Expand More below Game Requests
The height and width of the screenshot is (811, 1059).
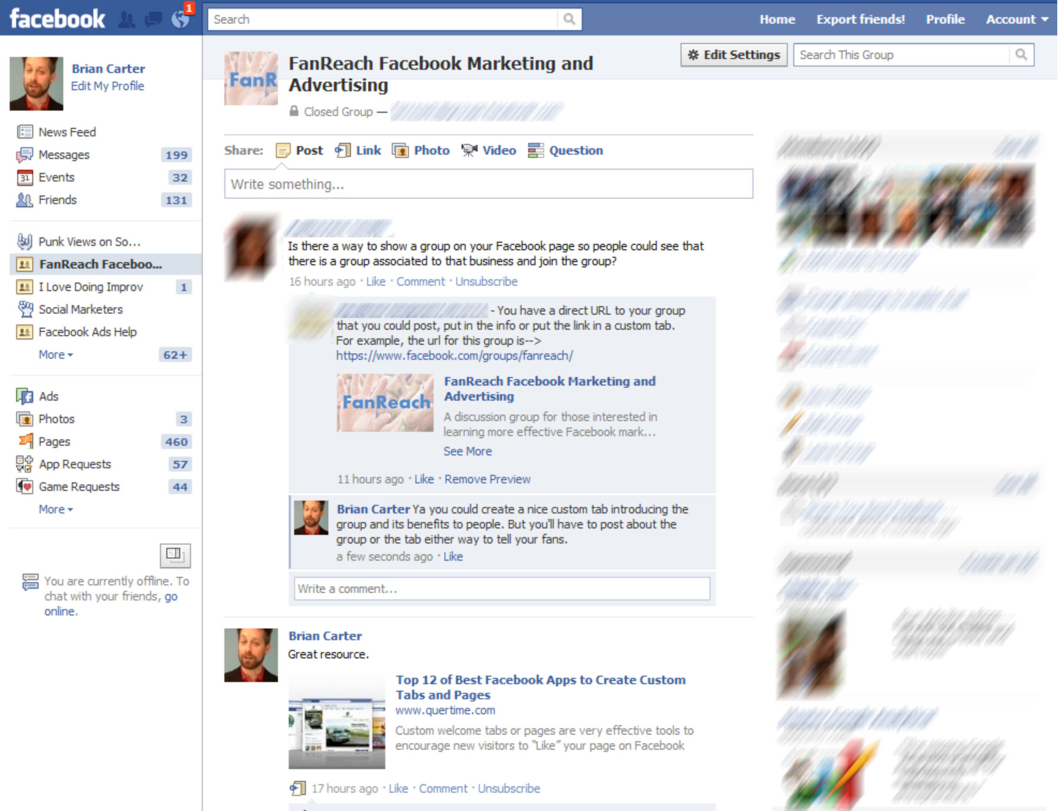[x=55, y=509]
